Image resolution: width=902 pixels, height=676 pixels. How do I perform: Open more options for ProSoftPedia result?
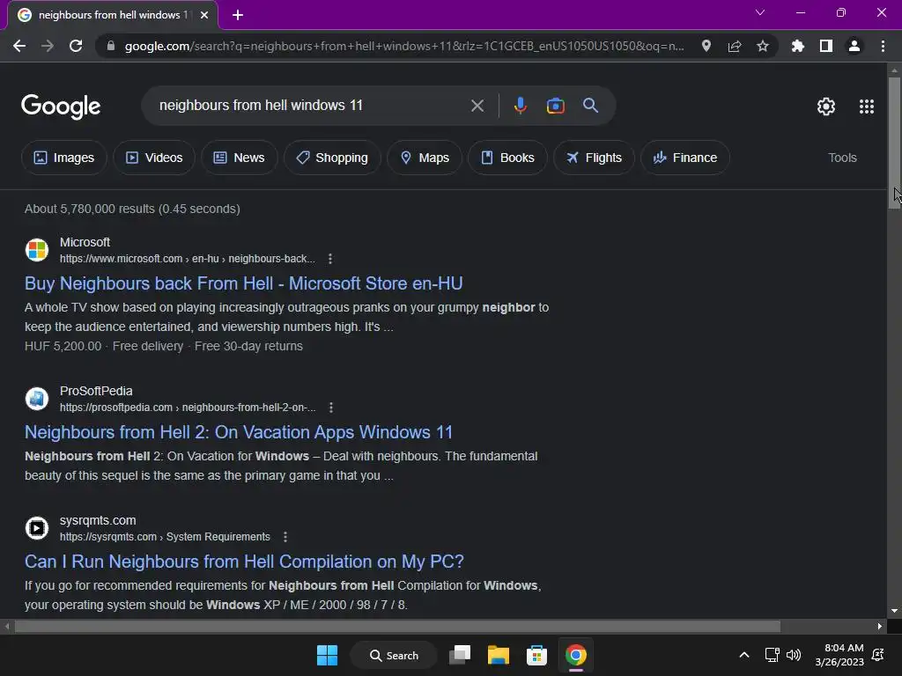(331, 408)
